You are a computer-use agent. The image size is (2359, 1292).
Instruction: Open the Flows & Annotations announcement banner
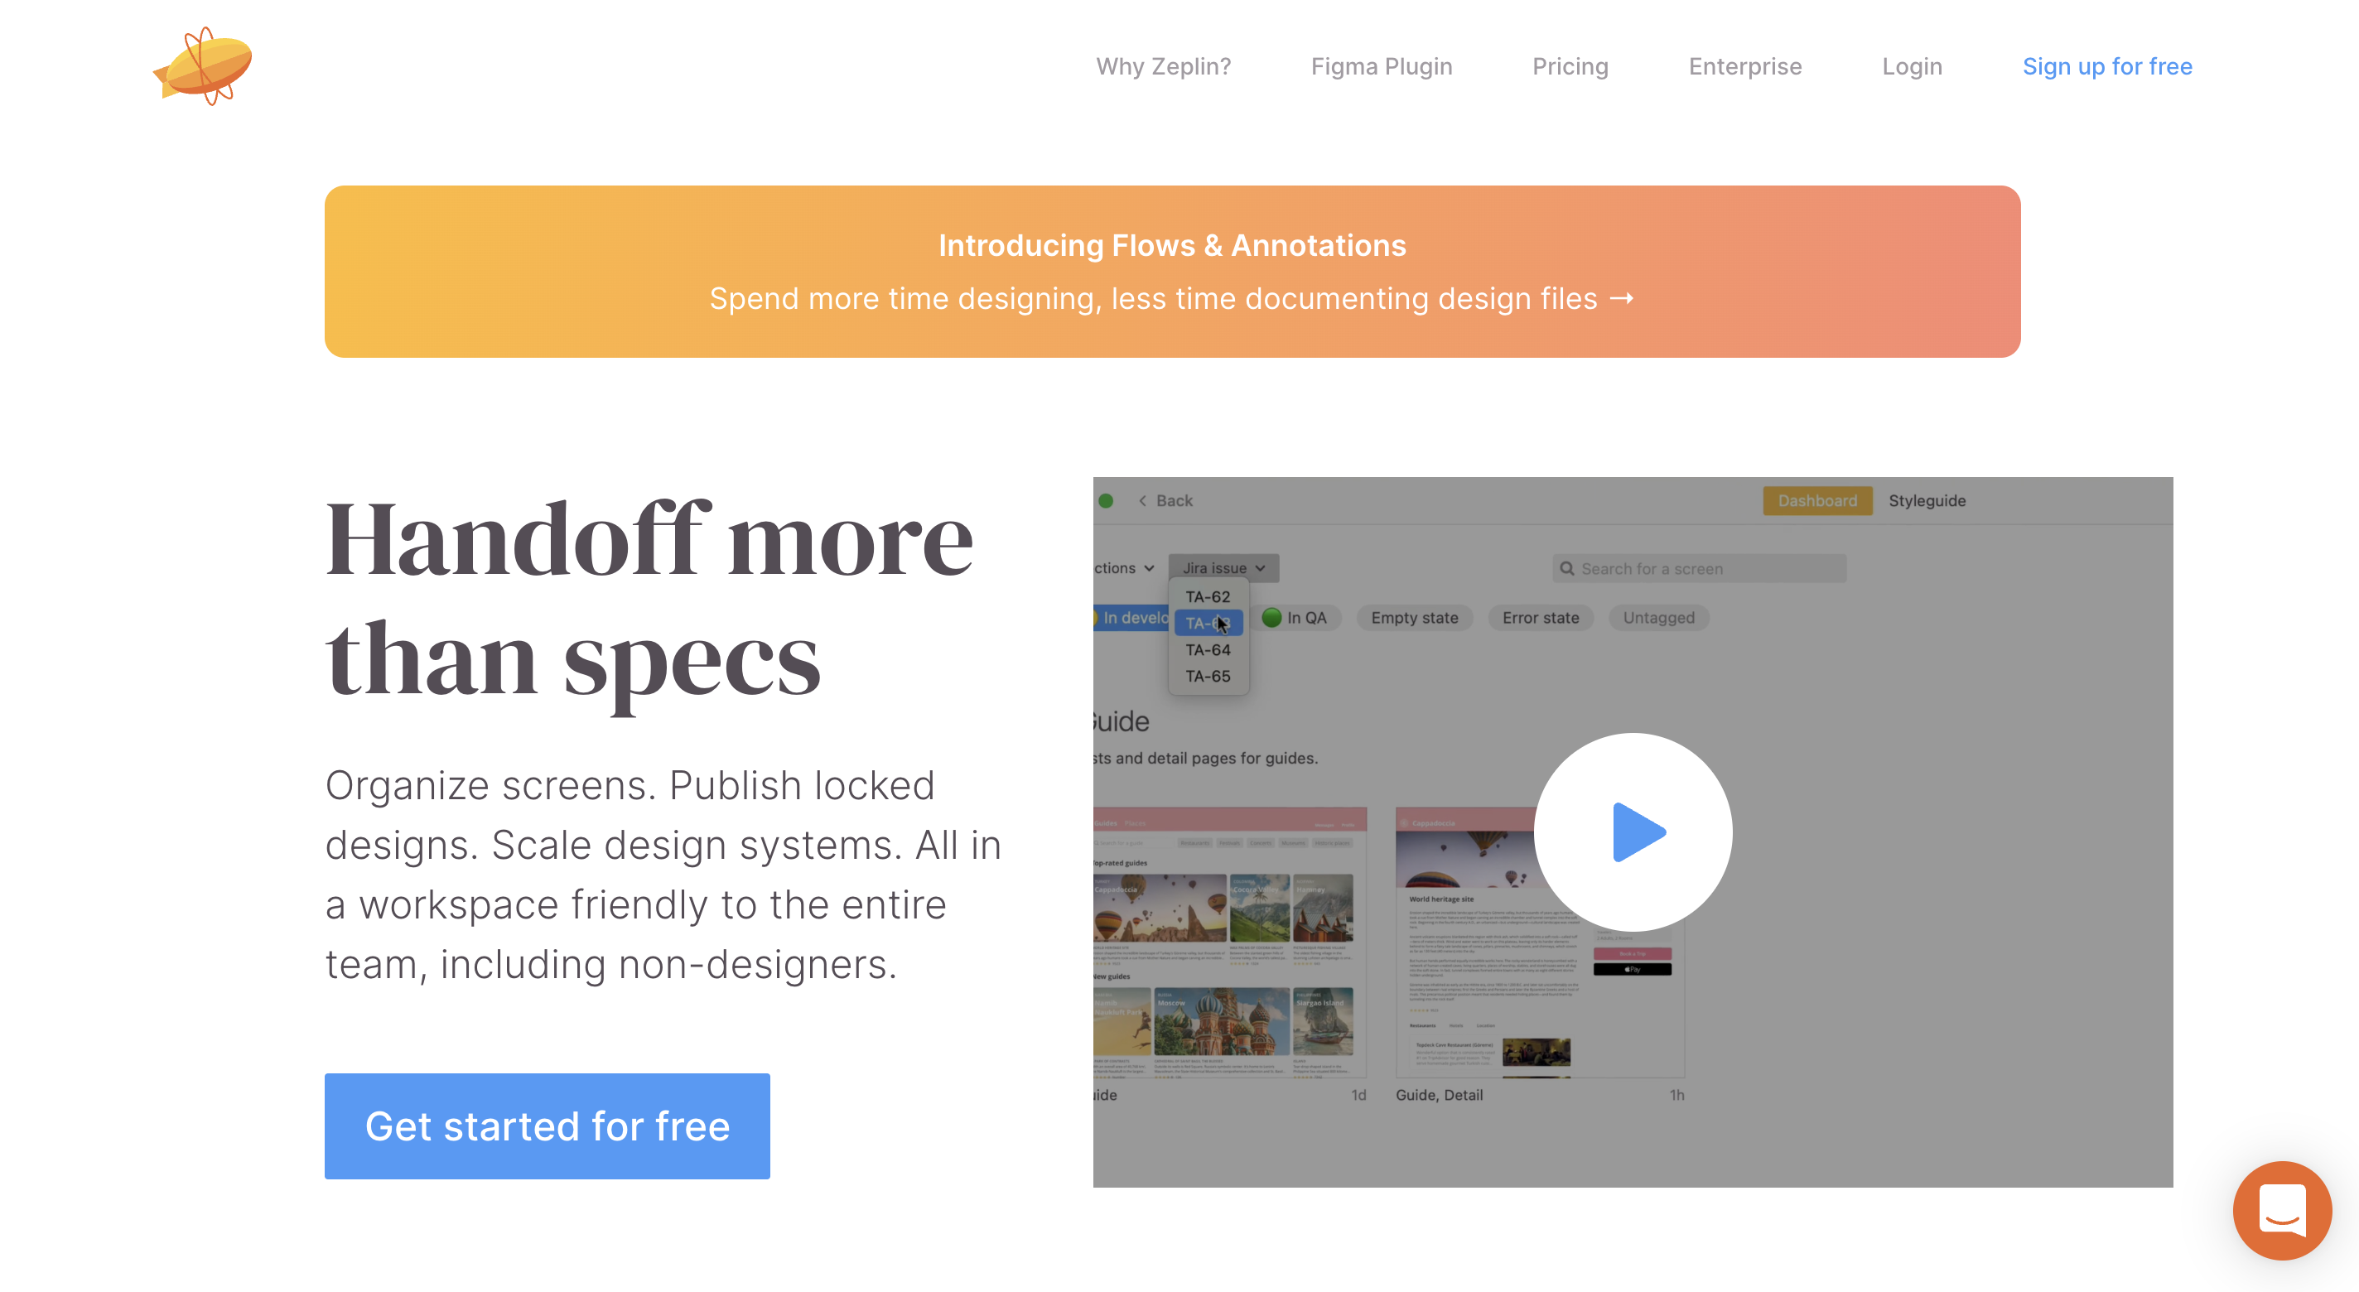click(x=1171, y=272)
